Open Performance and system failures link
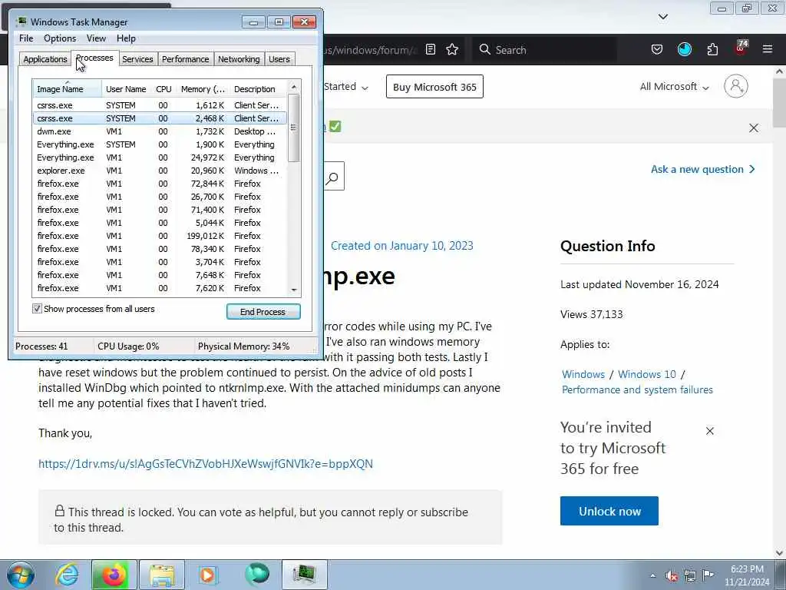The image size is (786, 590). point(637,389)
